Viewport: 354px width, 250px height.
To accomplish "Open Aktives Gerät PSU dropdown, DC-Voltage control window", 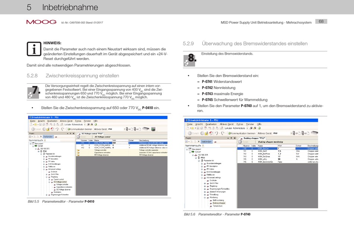I will 124,129.
